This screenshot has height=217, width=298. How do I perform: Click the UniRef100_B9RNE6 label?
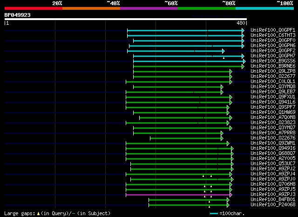[273, 66]
